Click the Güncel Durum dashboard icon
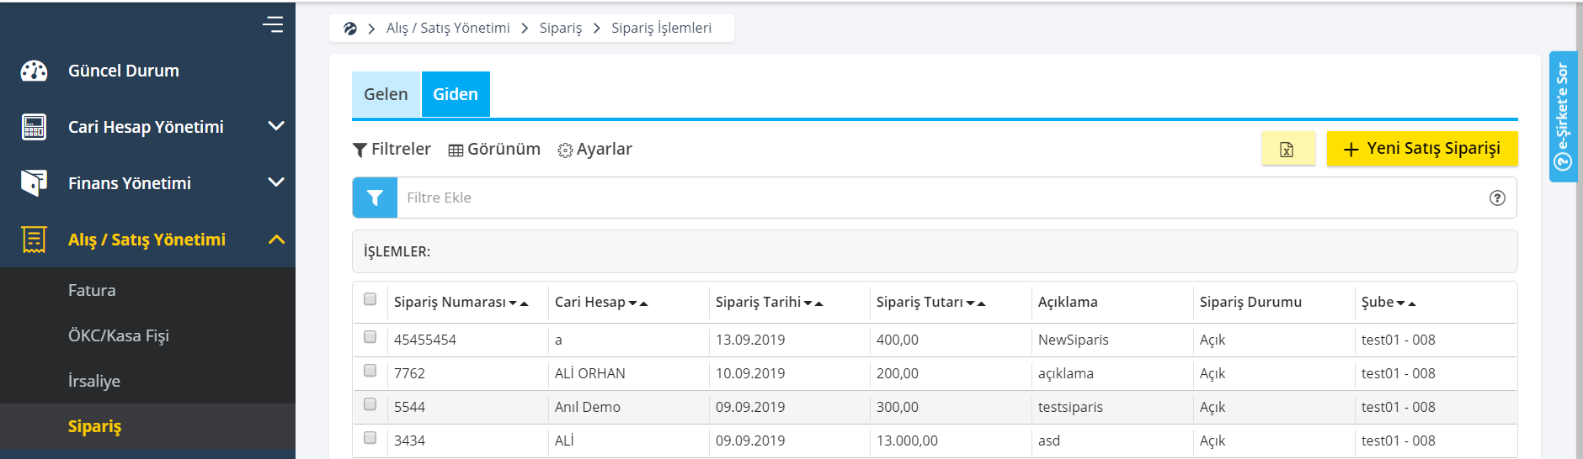The height and width of the screenshot is (459, 1583). click(x=34, y=71)
